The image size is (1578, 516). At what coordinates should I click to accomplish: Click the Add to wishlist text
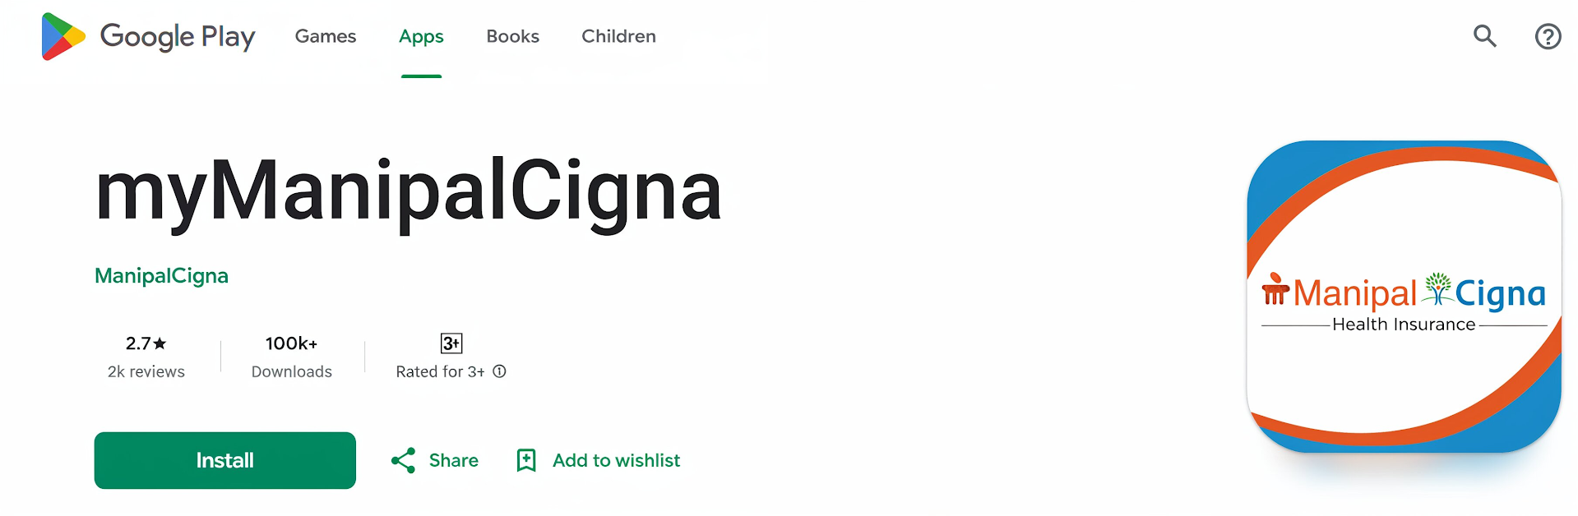pos(615,460)
